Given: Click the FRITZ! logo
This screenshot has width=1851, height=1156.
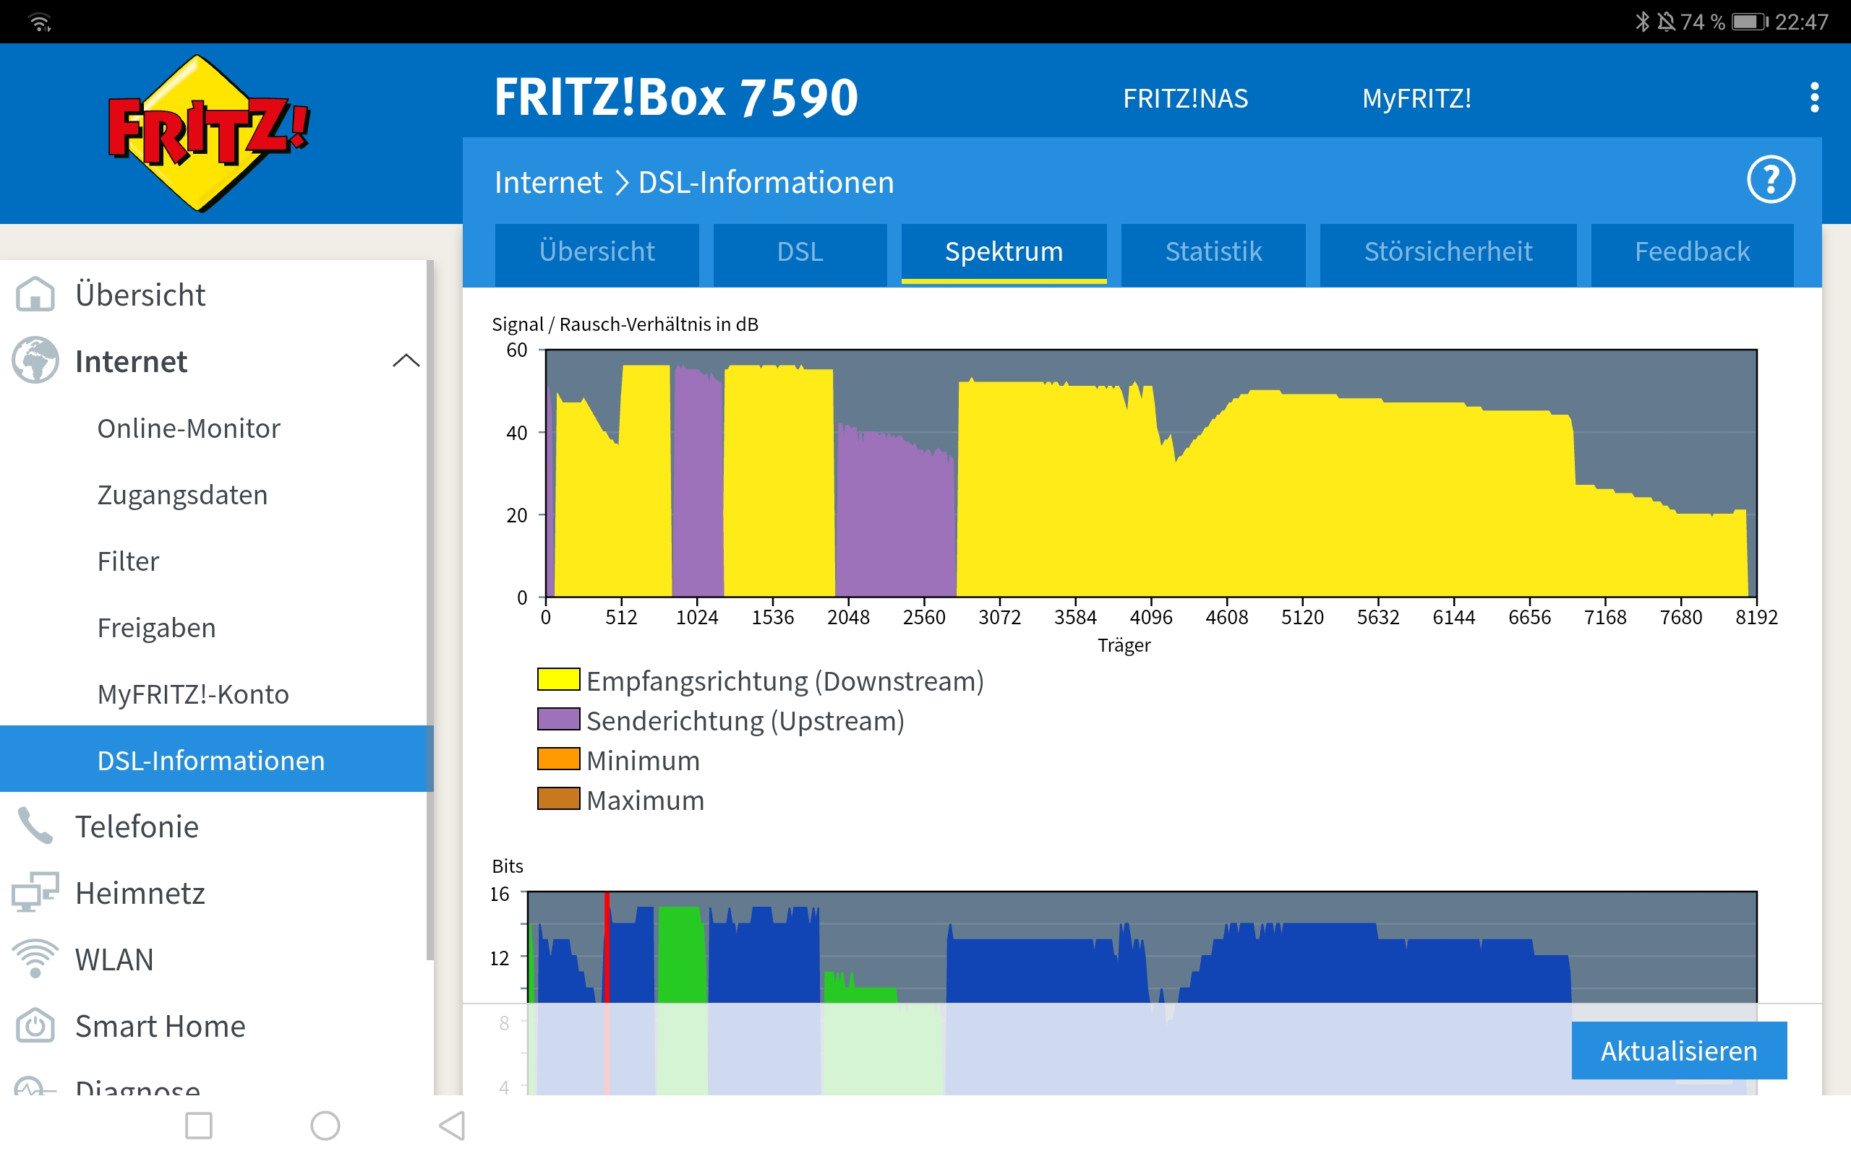Looking at the screenshot, I should pyautogui.click(x=208, y=133).
